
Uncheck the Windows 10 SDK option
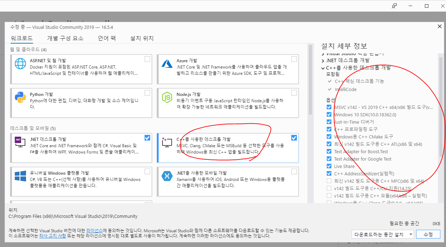pos(329,115)
